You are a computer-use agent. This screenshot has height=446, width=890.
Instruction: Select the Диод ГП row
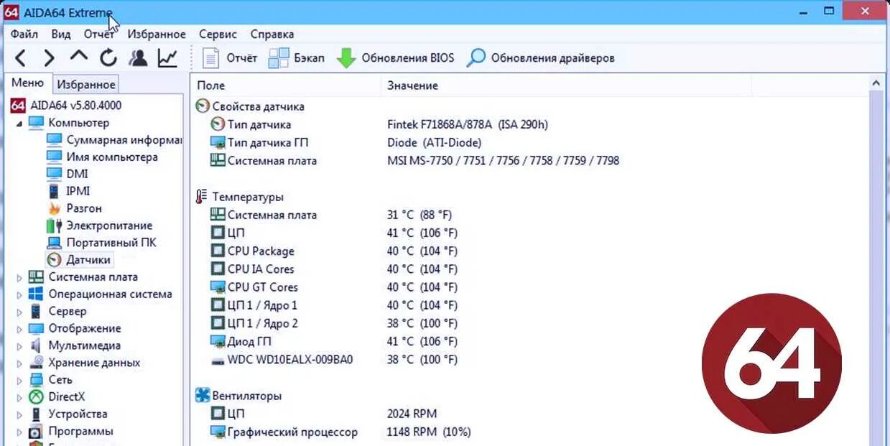pos(529,341)
